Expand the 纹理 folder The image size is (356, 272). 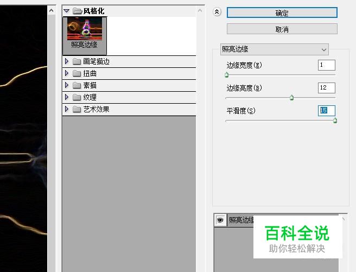(x=67, y=97)
